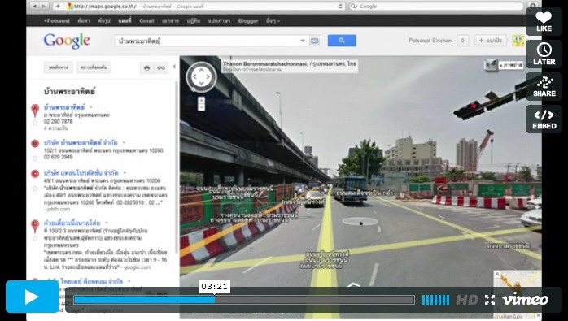The width and height of the screenshot is (568, 321).
Task: Toggle HD video quality
Action: 467,300
